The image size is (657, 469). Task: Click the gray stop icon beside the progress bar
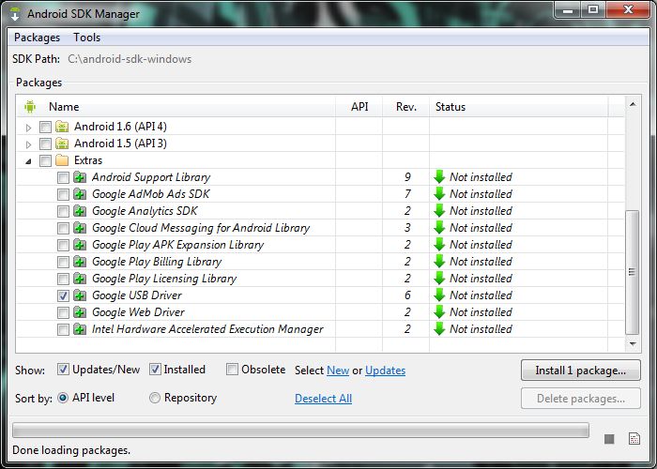pyautogui.click(x=609, y=439)
